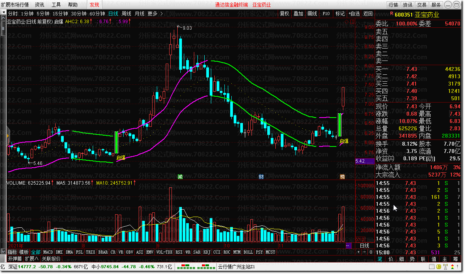
Task: Click the 关联报价 related quotes button
Action: (x=51, y=259)
